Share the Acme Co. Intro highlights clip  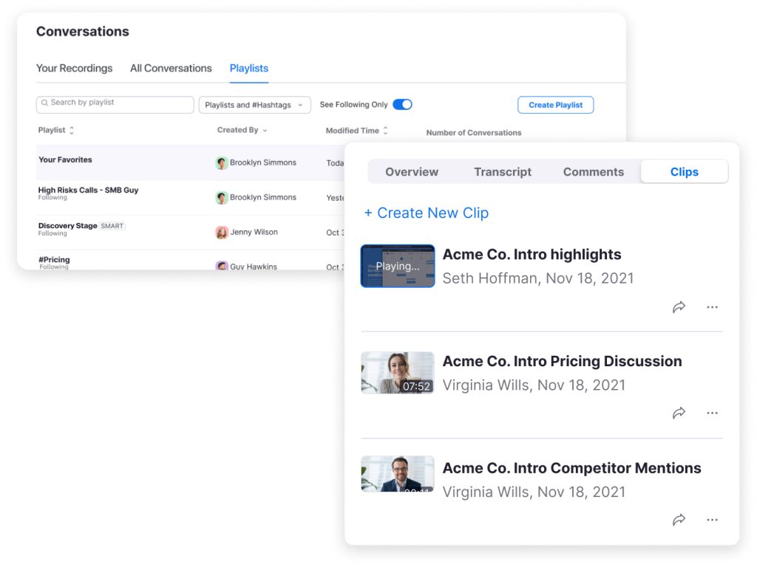[679, 306]
